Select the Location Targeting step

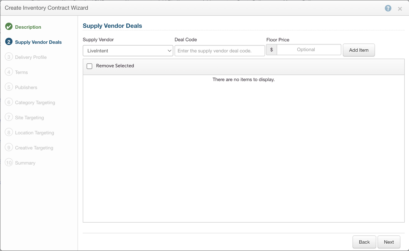click(35, 133)
